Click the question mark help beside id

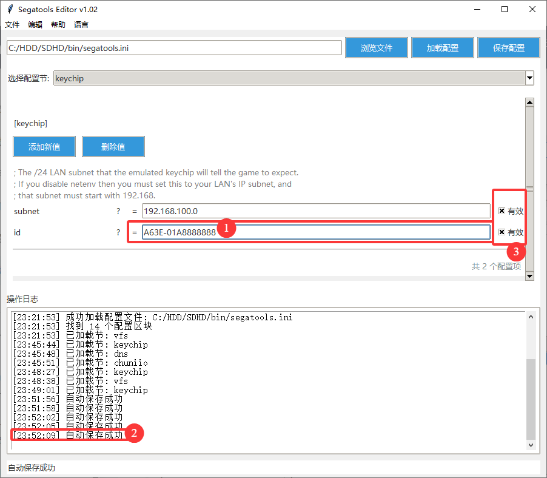[x=118, y=232]
